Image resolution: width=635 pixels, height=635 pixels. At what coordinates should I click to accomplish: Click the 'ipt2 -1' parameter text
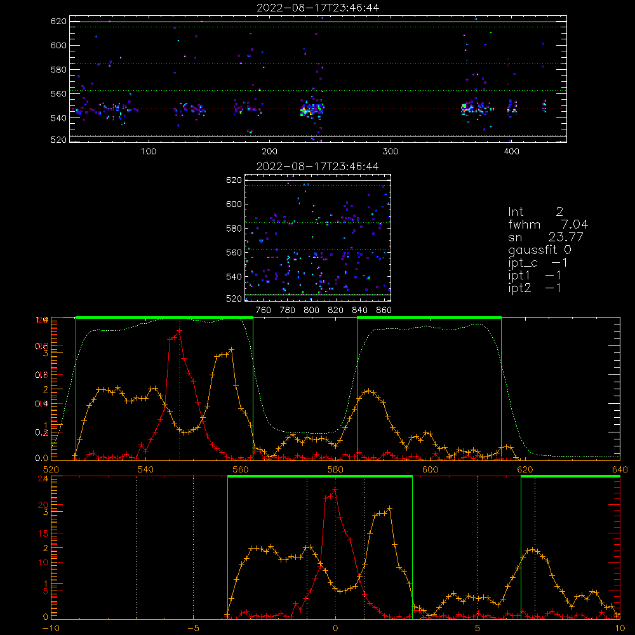pos(535,288)
